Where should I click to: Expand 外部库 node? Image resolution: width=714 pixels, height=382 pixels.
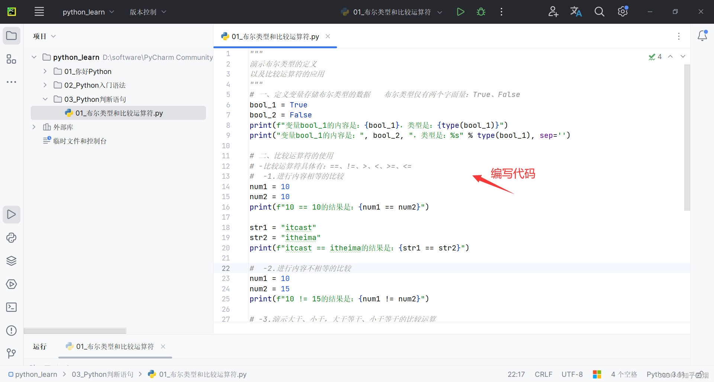click(x=34, y=127)
